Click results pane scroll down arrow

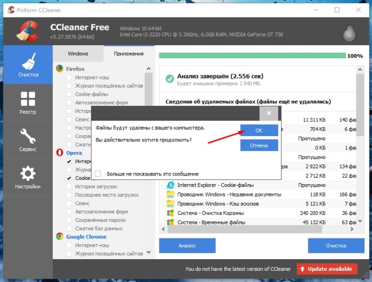360,221
